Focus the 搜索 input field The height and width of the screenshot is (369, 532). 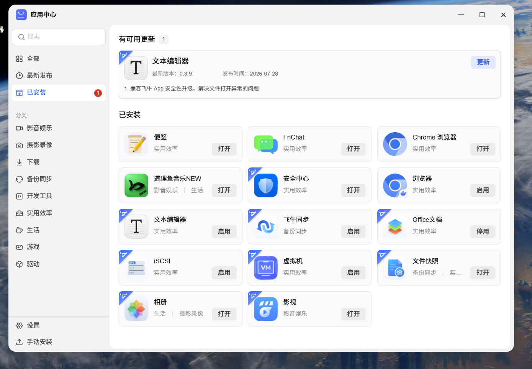click(x=59, y=37)
